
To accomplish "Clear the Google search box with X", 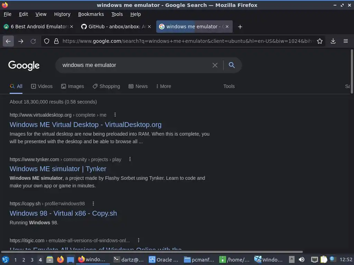I will coord(215,65).
